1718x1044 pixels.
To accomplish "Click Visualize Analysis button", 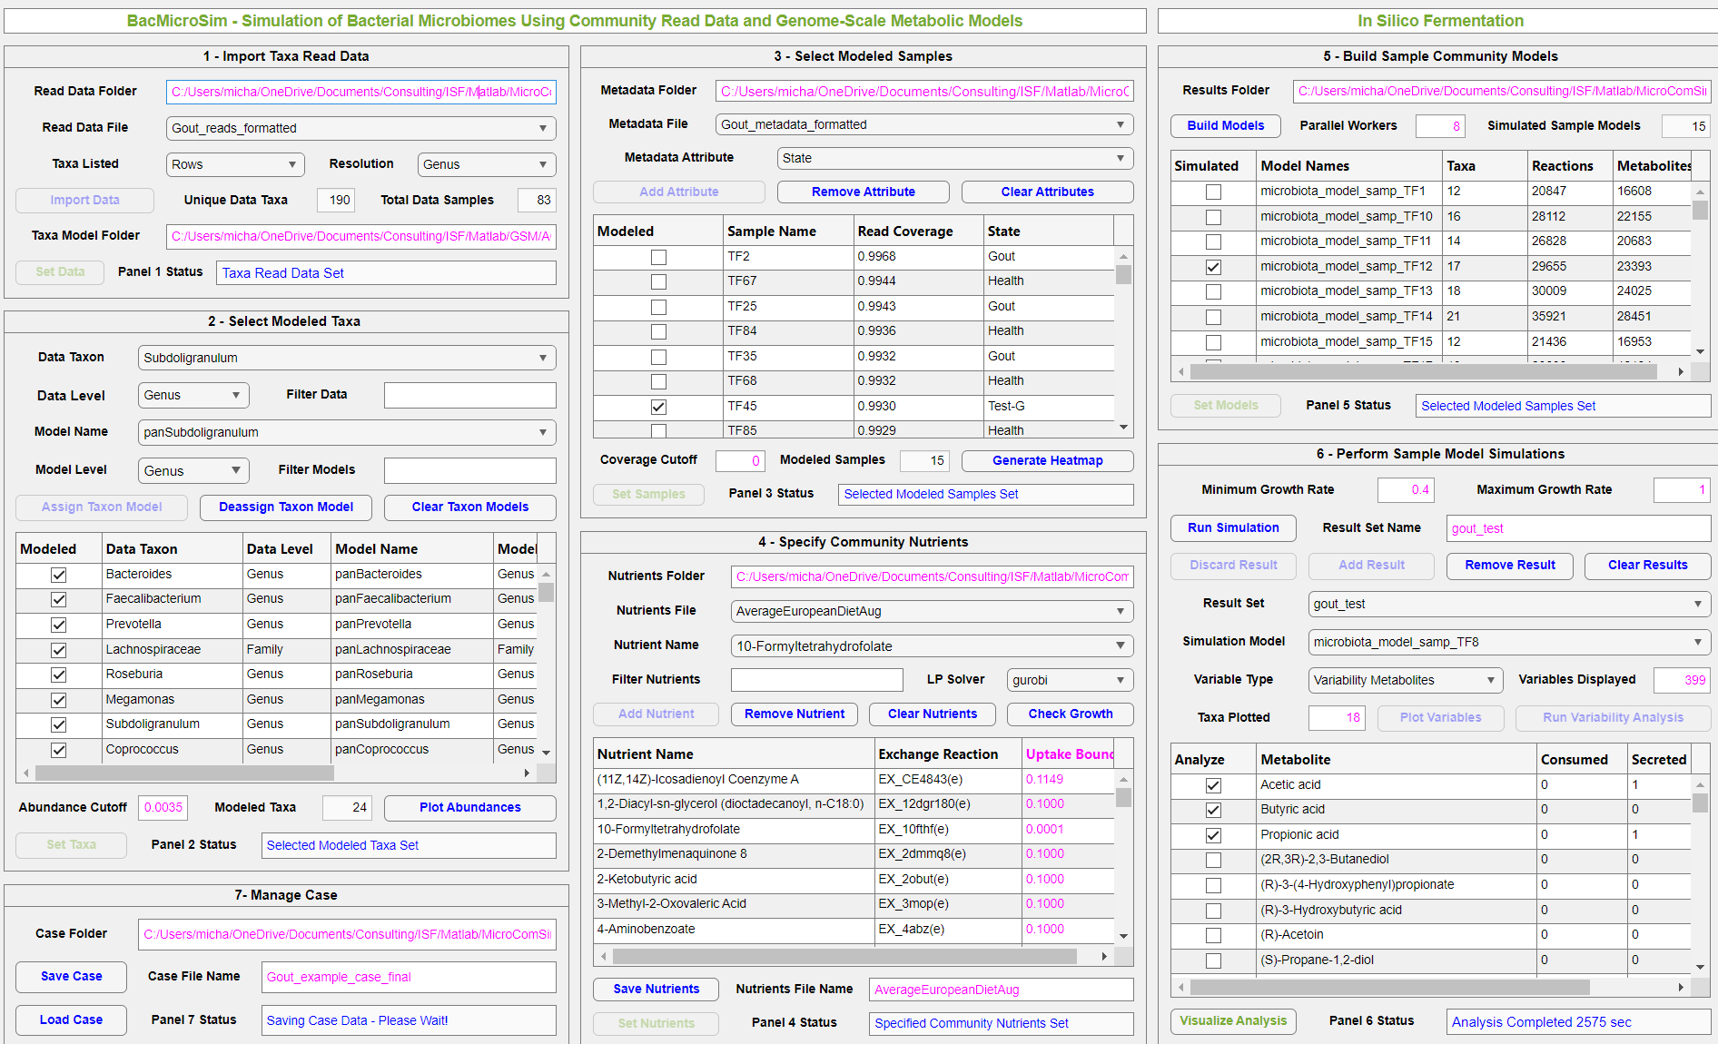I will [1232, 1020].
